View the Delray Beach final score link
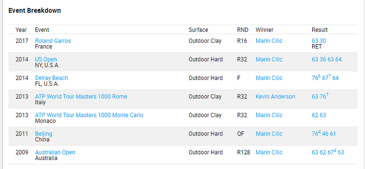Viewport: 365px width, 169px height. (325, 78)
